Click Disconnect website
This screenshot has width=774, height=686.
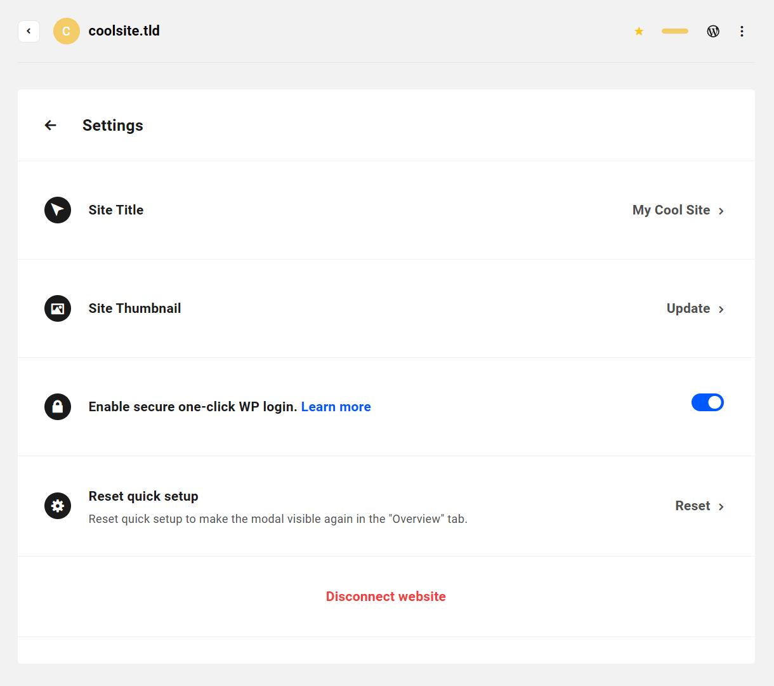click(x=386, y=597)
